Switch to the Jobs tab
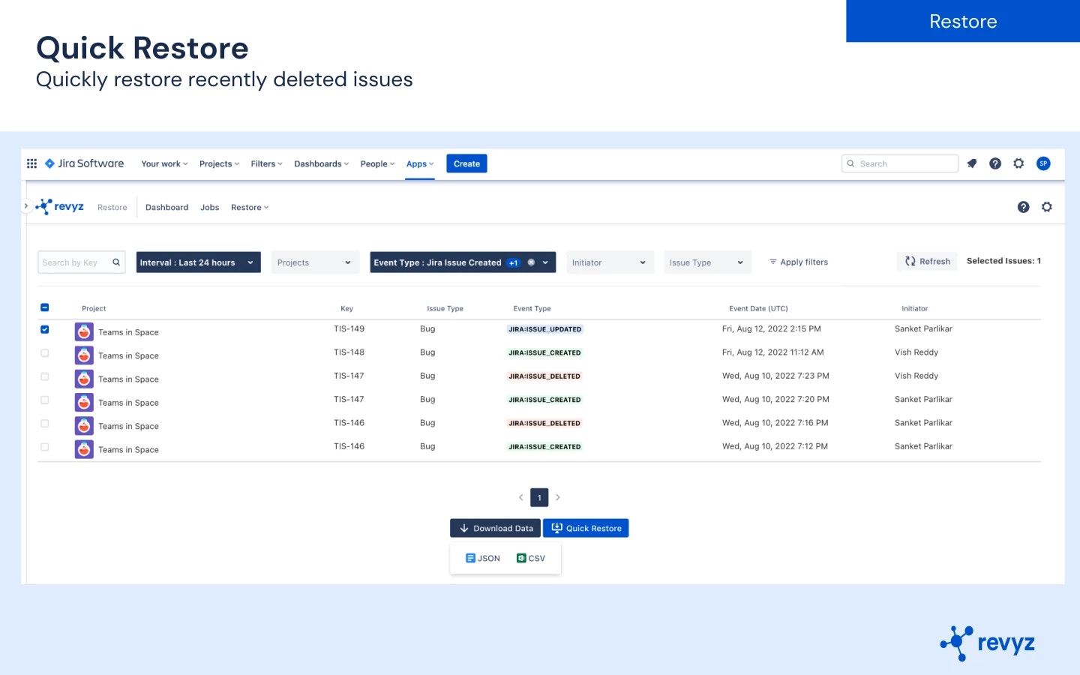Image resolution: width=1080 pixels, height=675 pixels. click(x=210, y=208)
